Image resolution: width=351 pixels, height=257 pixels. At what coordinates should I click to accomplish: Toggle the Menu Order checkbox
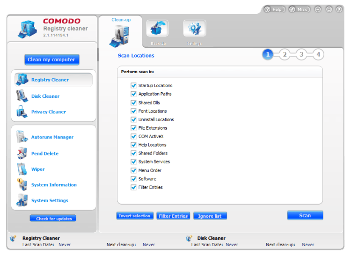click(134, 170)
